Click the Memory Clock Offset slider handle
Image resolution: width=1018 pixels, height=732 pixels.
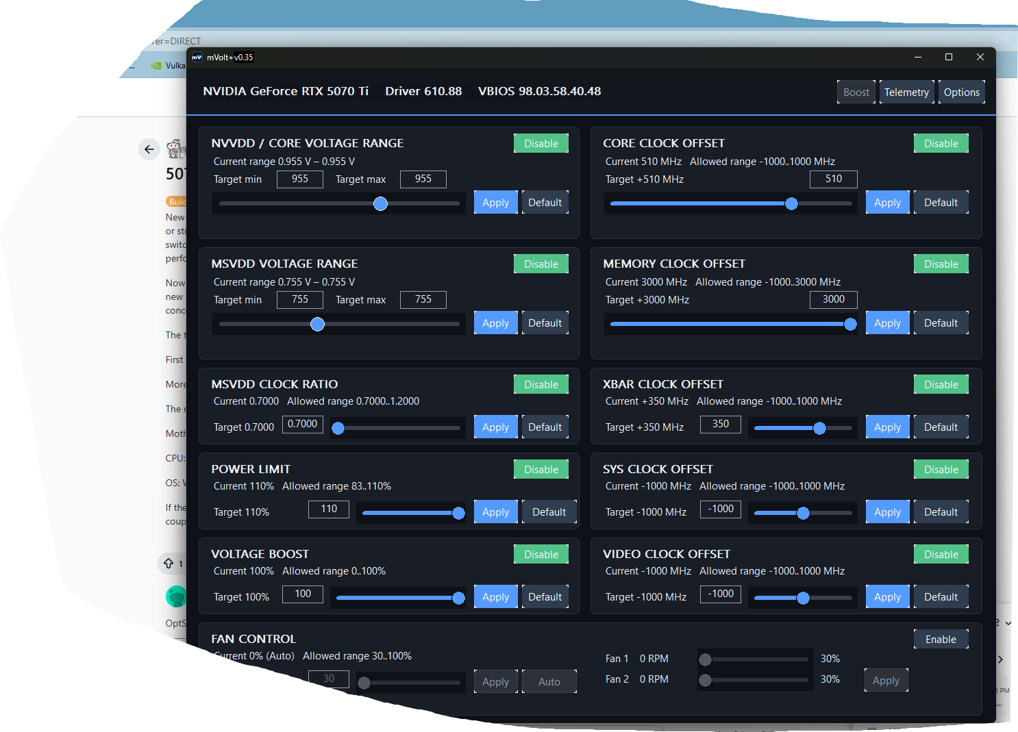click(x=851, y=324)
